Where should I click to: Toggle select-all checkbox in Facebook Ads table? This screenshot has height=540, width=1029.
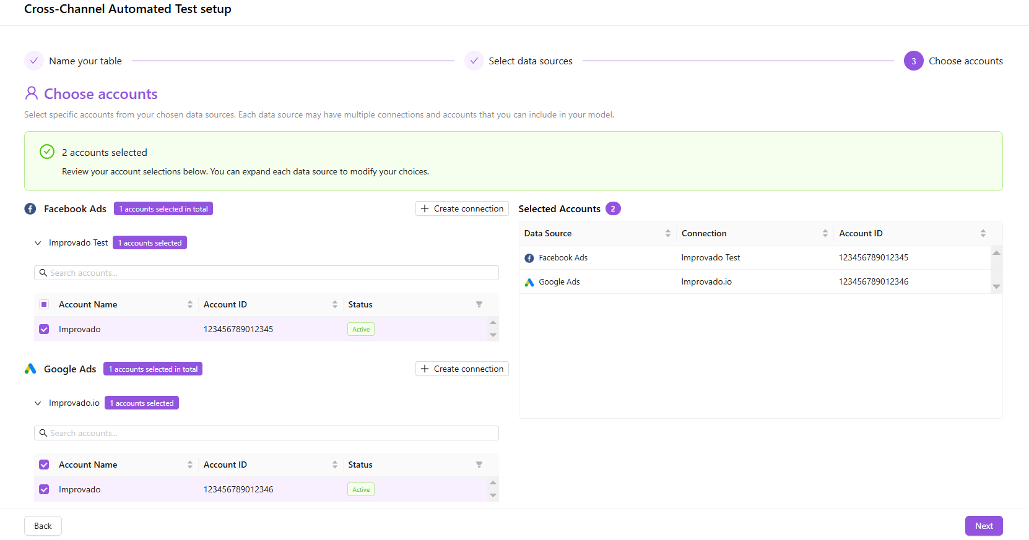pyautogui.click(x=44, y=304)
